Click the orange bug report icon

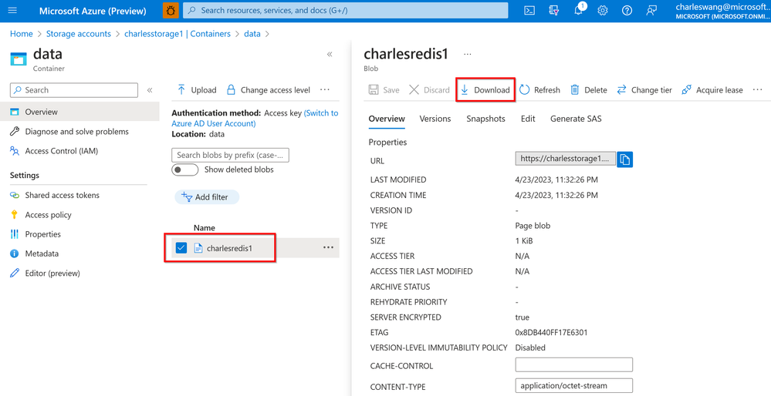pyautogui.click(x=171, y=10)
